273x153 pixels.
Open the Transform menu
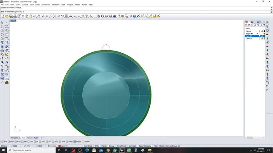[x=55, y=5]
